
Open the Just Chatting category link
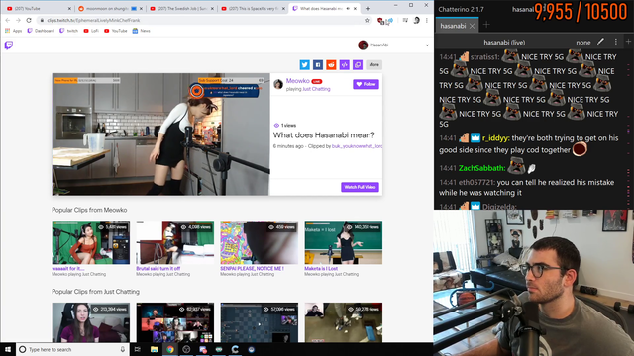(x=316, y=89)
